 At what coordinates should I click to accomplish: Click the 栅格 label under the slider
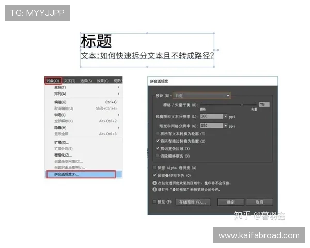click(203, 109)
